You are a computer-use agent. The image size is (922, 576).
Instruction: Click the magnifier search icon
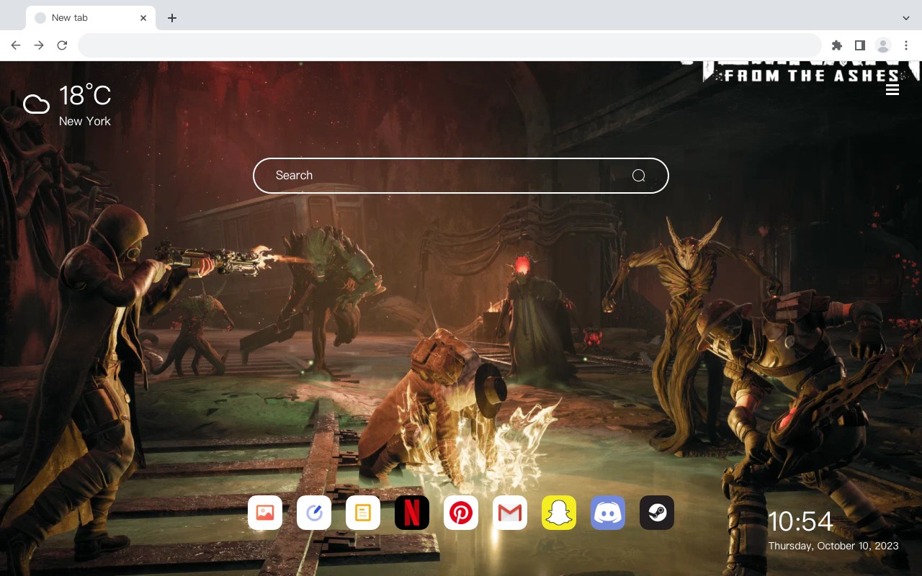pos(638,176)
